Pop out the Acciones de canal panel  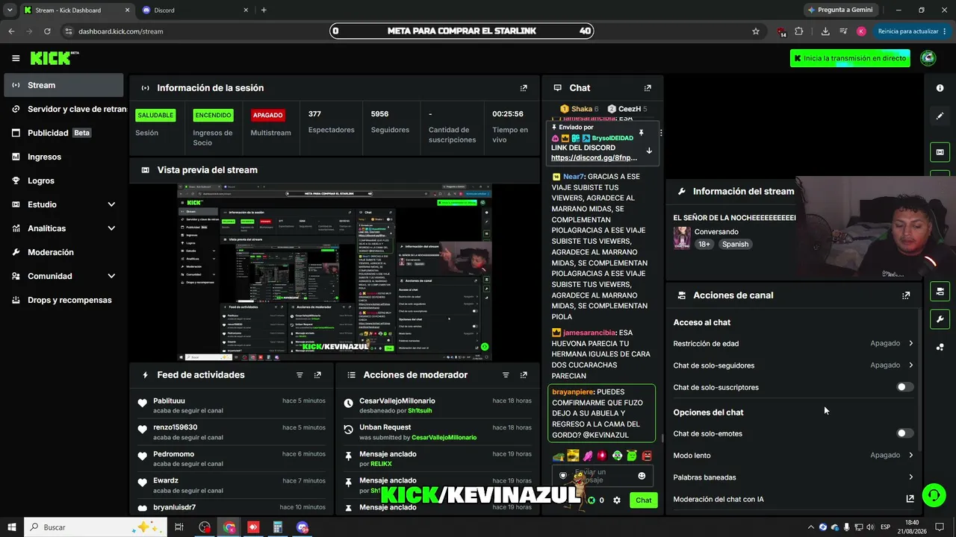coord(906,295)
